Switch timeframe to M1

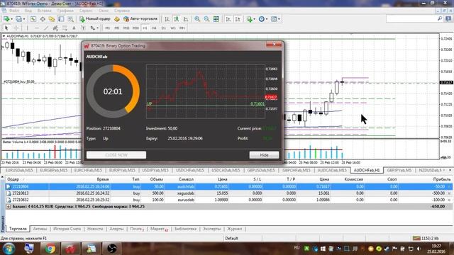coord(107,28)
